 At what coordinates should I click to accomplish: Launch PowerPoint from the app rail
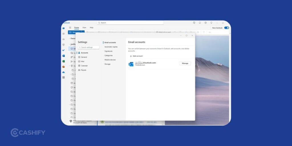[x=64, y=67]
